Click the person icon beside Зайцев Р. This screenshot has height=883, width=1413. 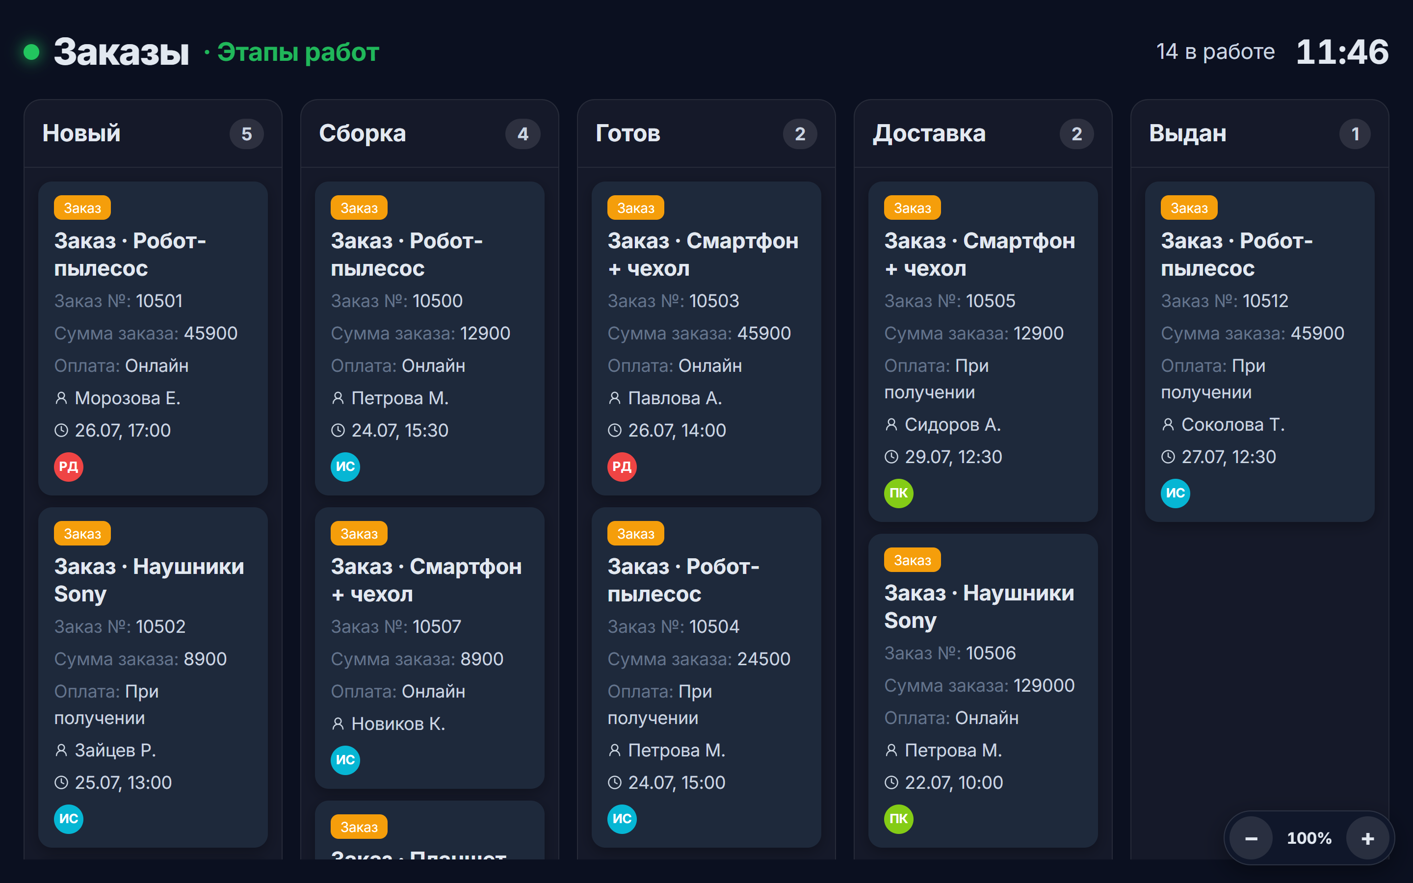(x=61, y=751)
